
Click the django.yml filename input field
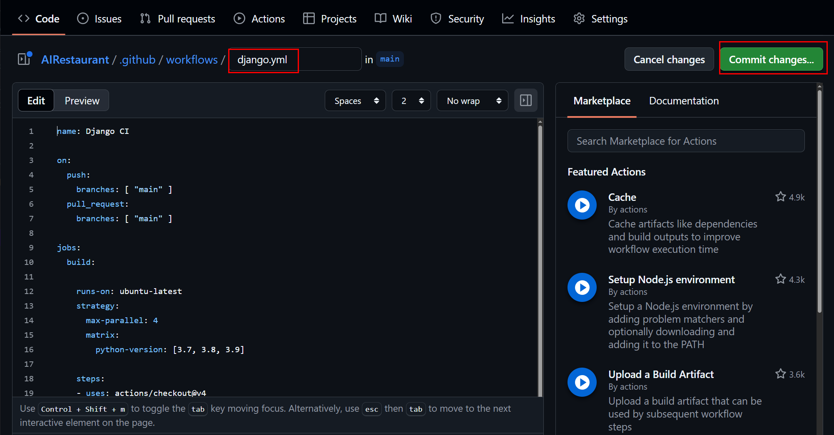(x=295, y=59)
